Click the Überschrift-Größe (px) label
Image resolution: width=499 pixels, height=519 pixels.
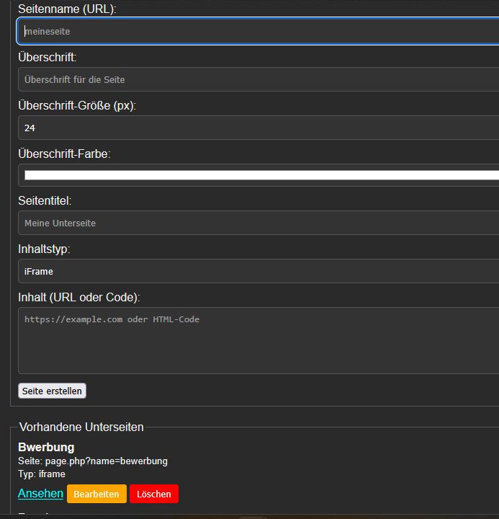tap(77, 106)
